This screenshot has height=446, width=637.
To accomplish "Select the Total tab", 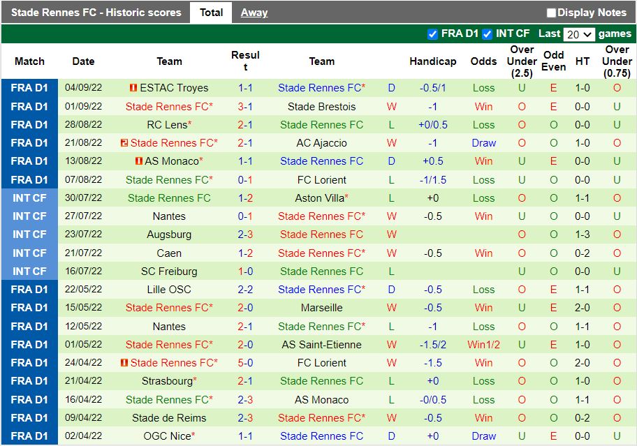I will (211, 12).
